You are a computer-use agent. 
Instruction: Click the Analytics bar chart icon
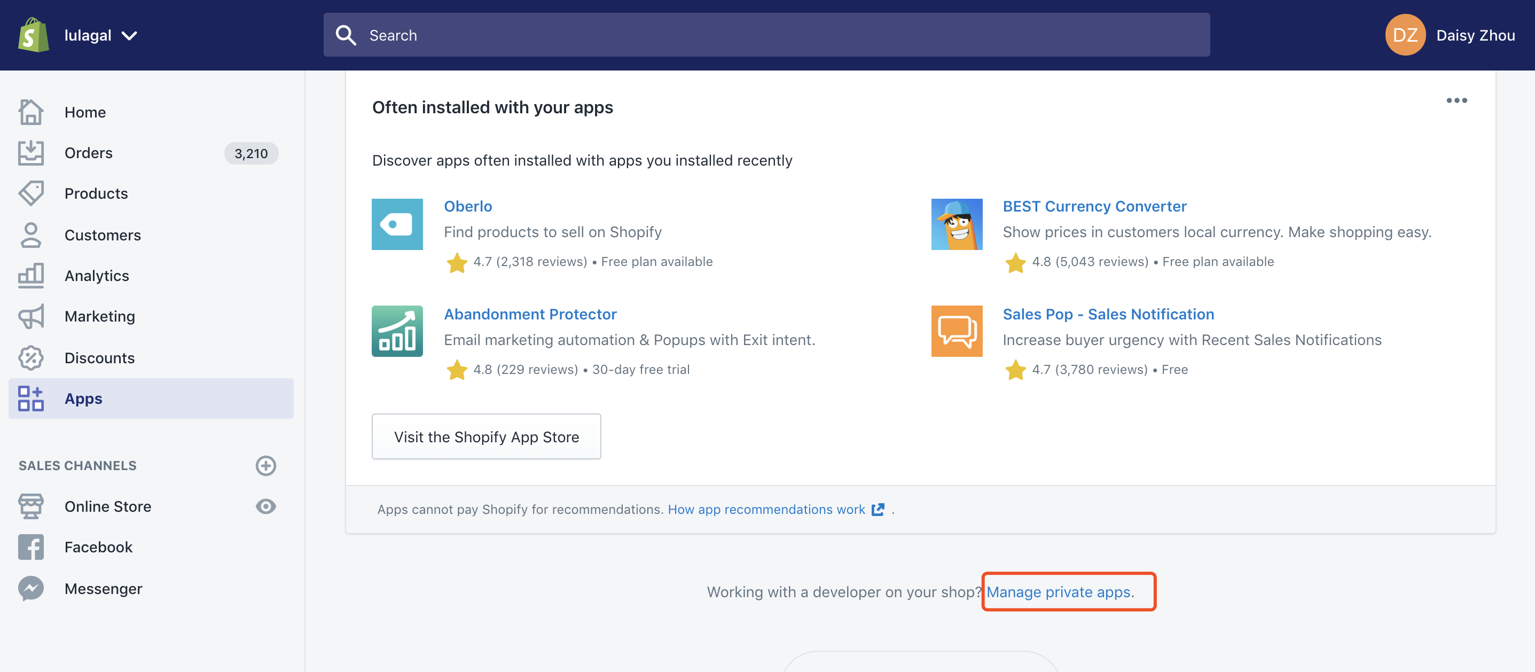point(31,276)
